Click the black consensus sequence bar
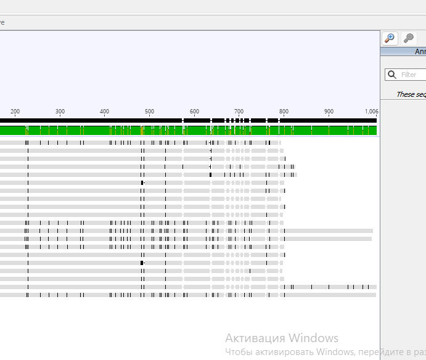 pyautogui.click(x=188, y=120)
